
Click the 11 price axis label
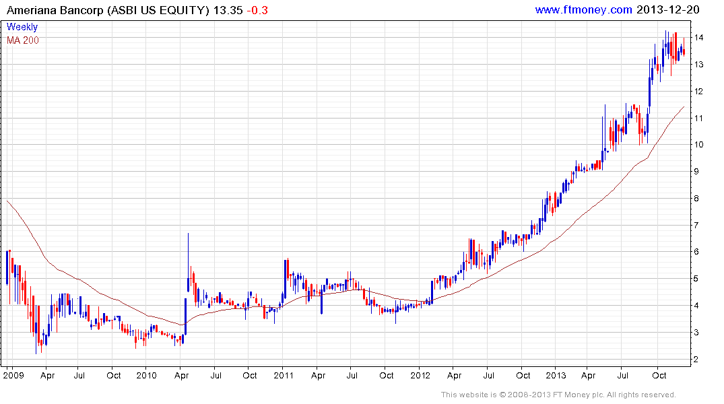(698, 119)
